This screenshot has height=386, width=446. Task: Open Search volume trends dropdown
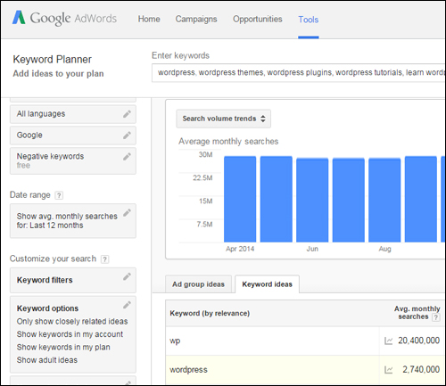pos(223,119)
